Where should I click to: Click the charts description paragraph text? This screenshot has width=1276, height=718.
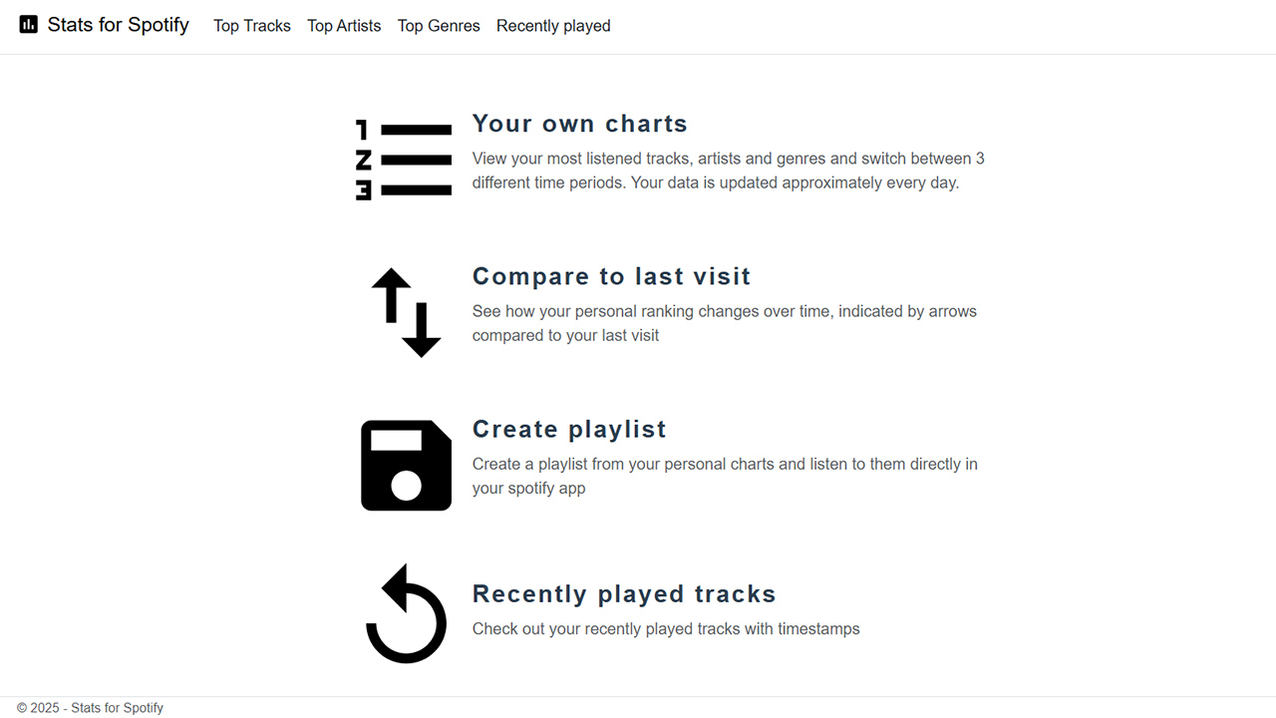(x=728, y=170)
